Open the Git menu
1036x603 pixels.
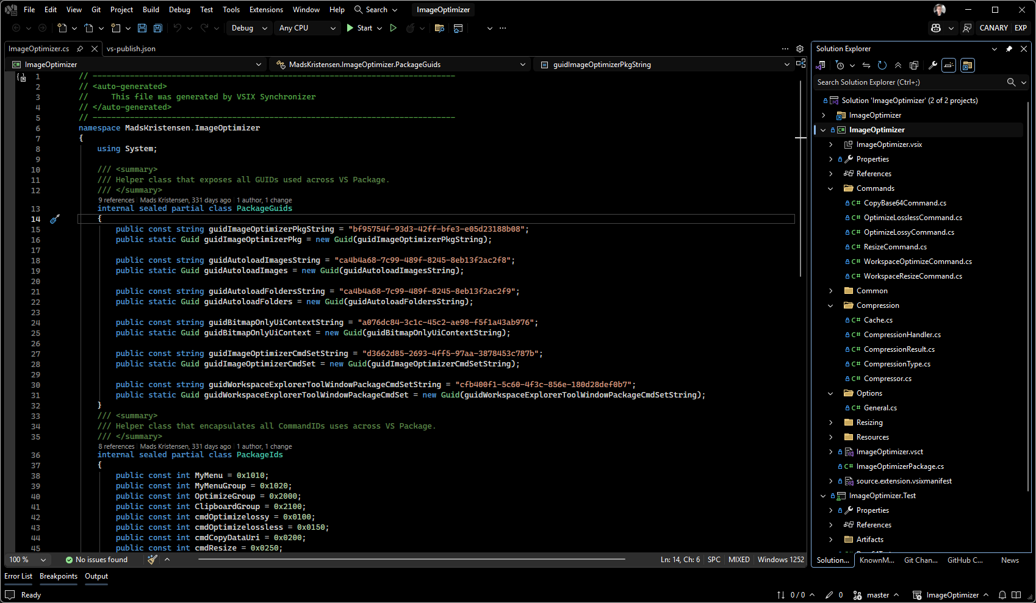click(x=96, y=9)
